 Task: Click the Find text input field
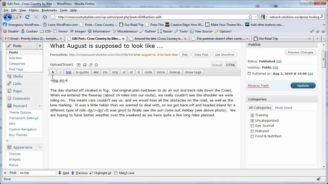click(37, 173)
